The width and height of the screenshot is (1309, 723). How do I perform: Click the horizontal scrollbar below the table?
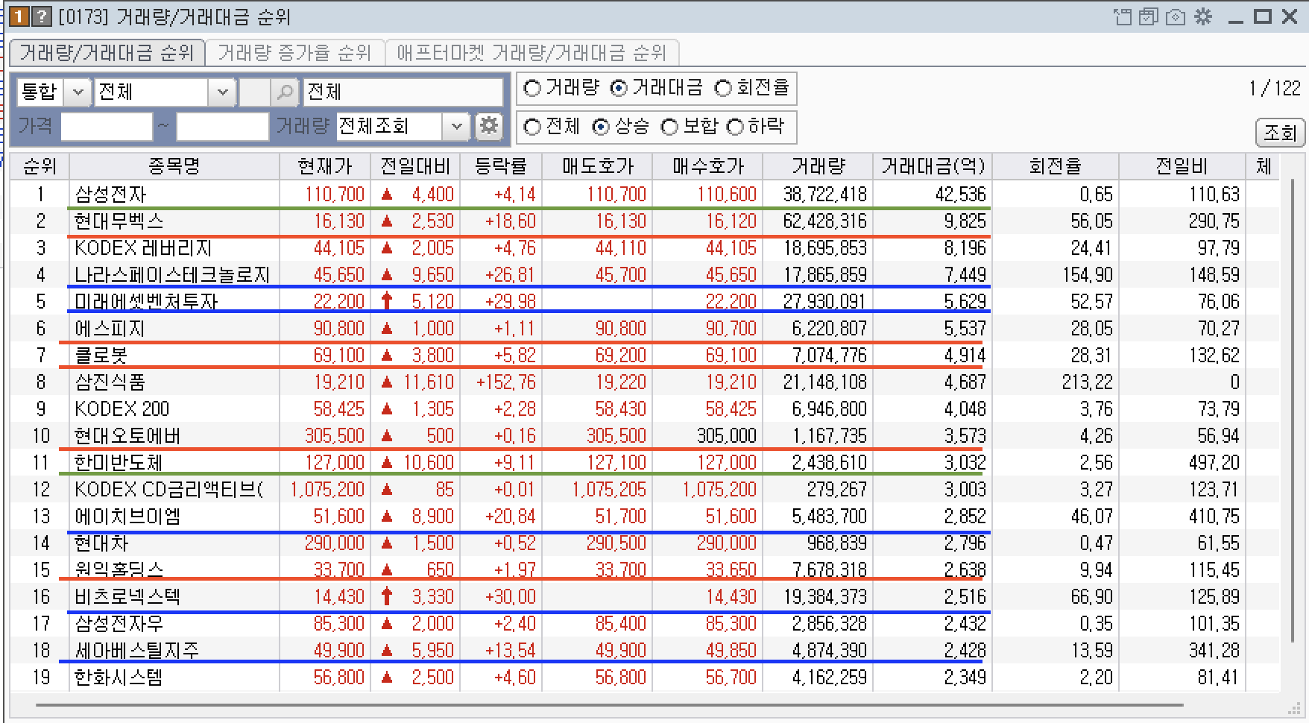(609, 704)
